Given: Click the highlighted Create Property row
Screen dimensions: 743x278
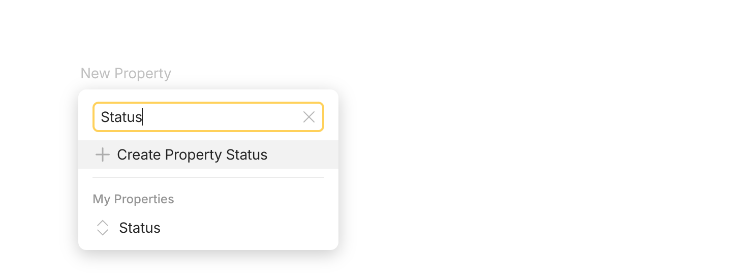Looking at the screenshot, I should (208, 155).
